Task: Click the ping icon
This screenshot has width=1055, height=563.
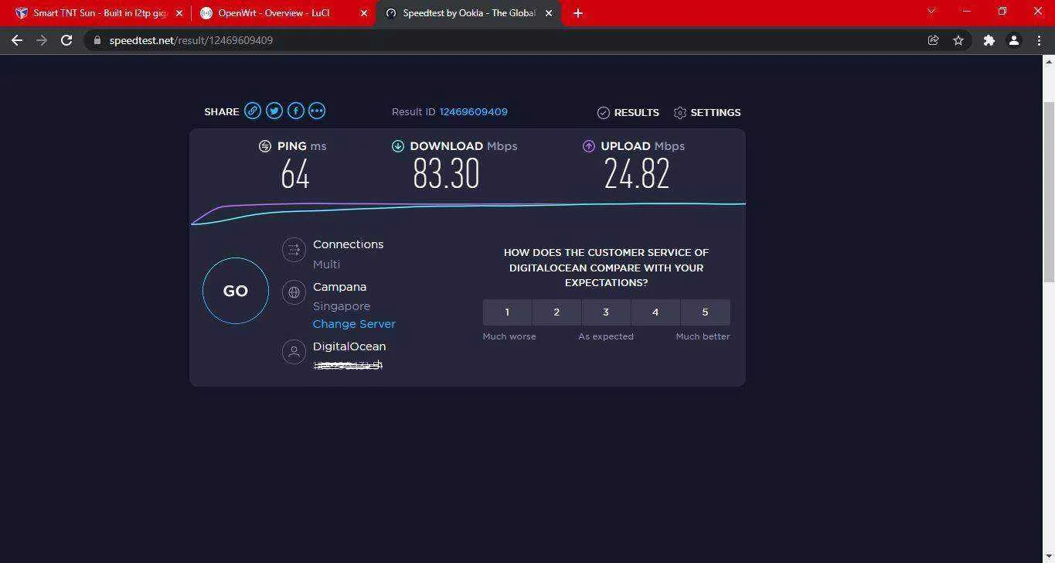Action: pos(265,146)
